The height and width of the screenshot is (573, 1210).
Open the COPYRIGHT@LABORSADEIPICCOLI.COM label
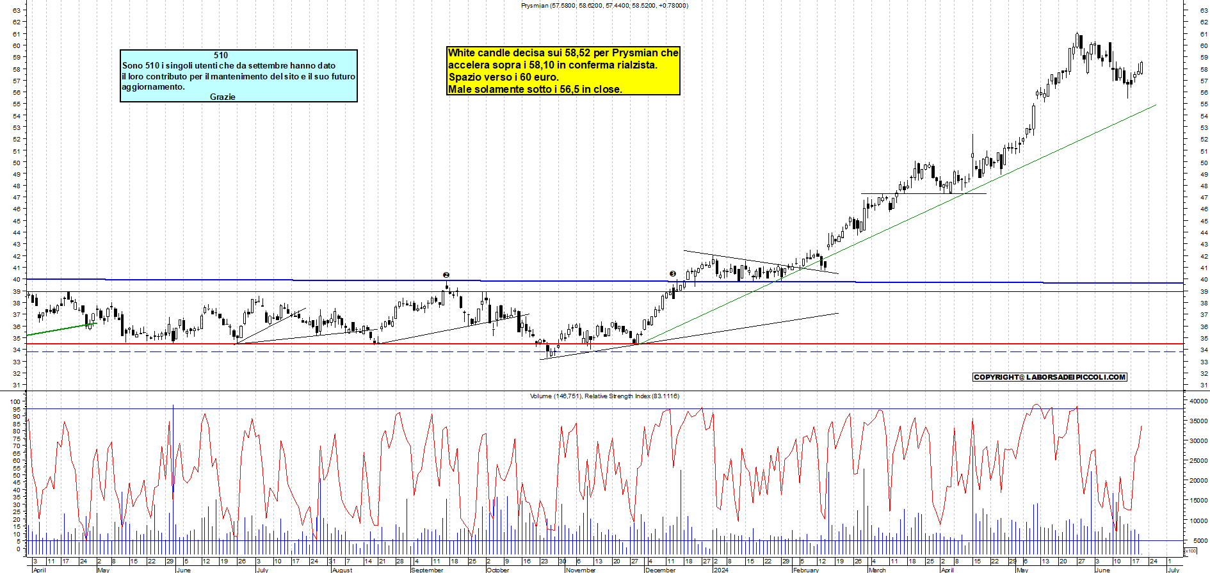click(x=1049, y=377)
